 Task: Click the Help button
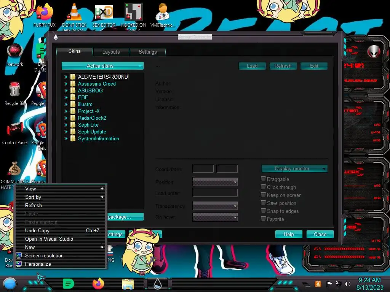point(289,234)
